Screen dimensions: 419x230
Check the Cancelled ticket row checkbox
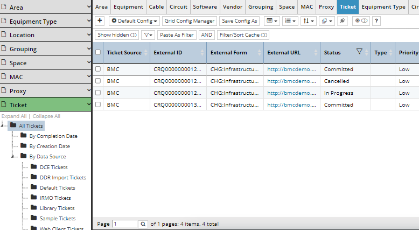tap(98, 81)
